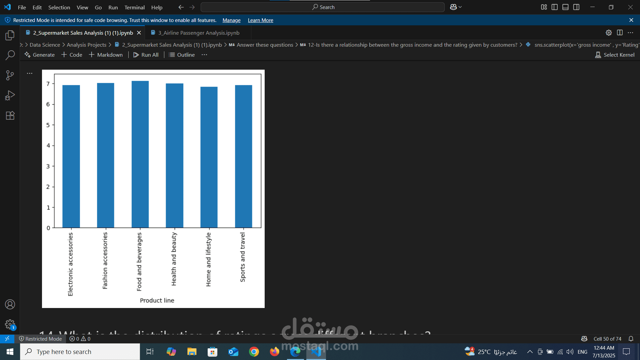
Task: Click the bar chart output image
Action: point(153,189)
